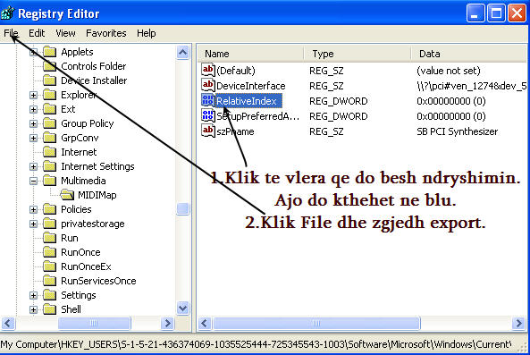
Task: Select the RunOnce folder icon
Action: (50, 252)
